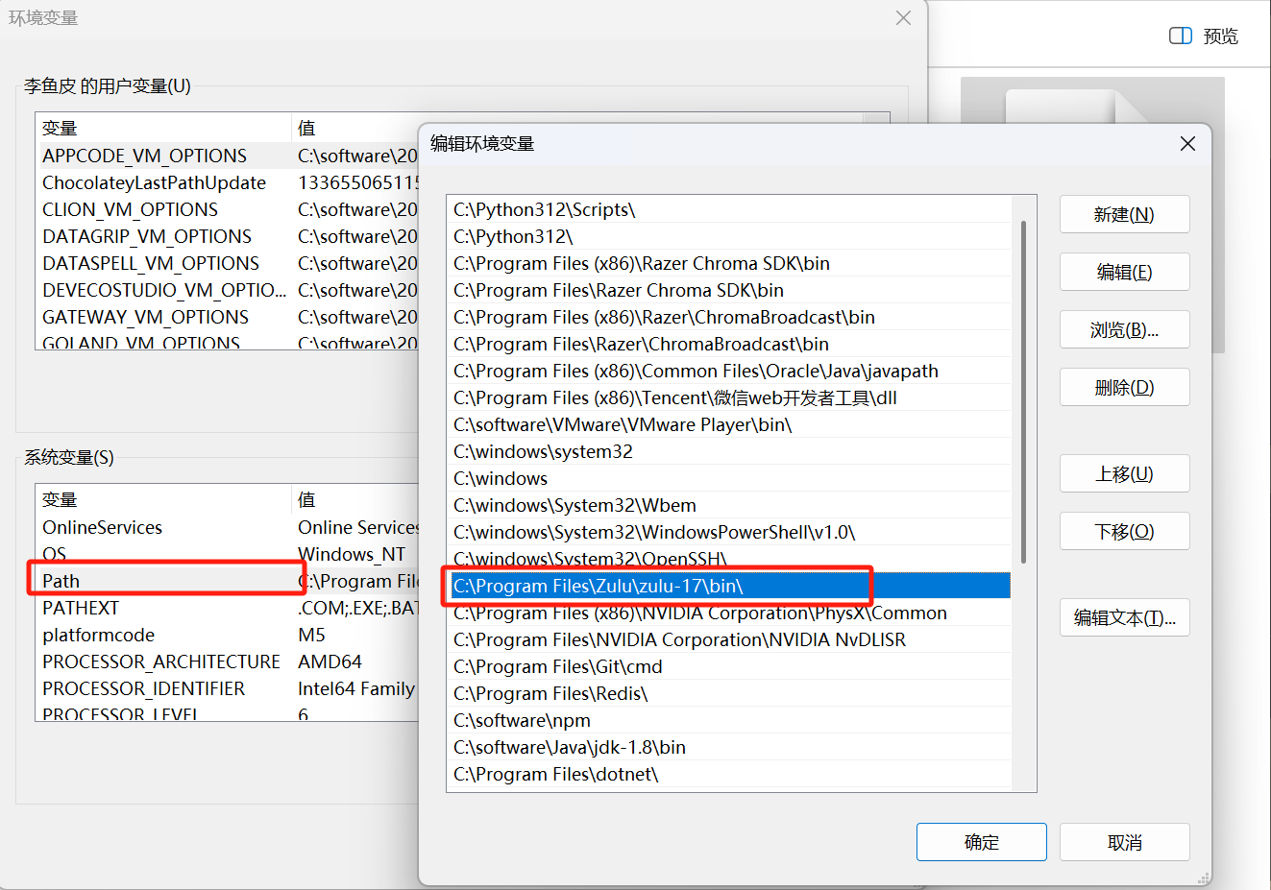Select the APPCODE_VM_OPTIONS user variable

[x=144, y=156]
